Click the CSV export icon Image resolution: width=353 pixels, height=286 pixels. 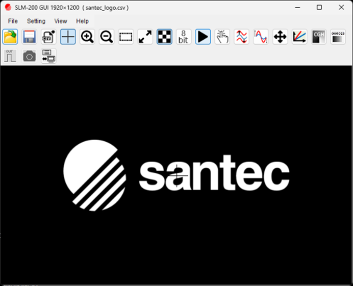(49, 37)
